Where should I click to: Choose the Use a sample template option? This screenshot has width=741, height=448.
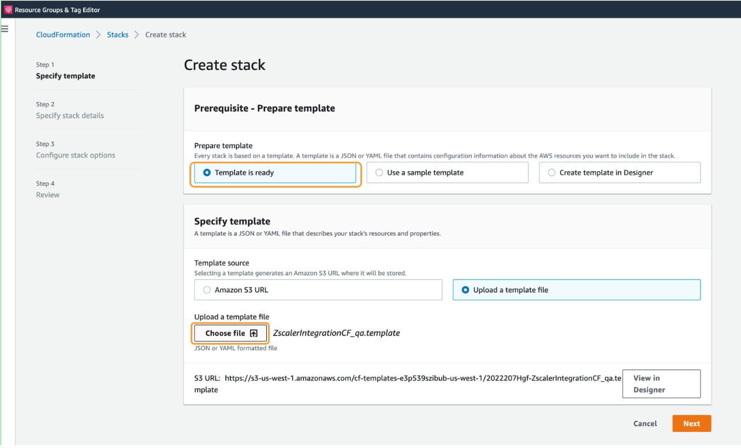pyautogui.click(x=379, y=172)
